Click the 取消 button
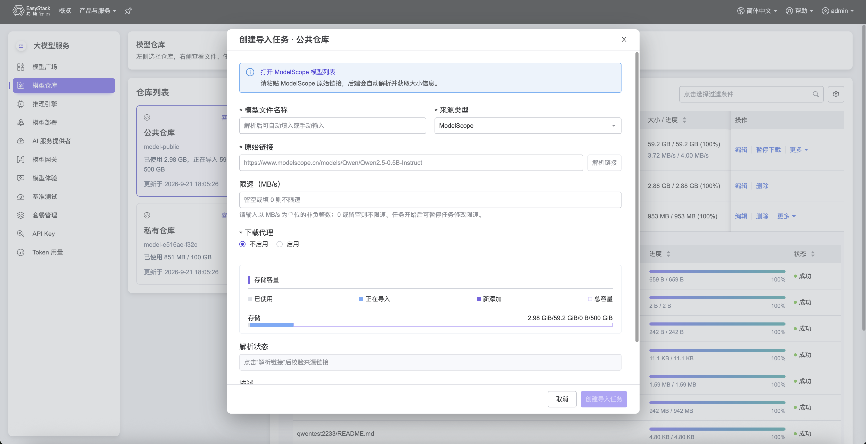The height and width of the screenshot is (444, 866). coord(562,399)
